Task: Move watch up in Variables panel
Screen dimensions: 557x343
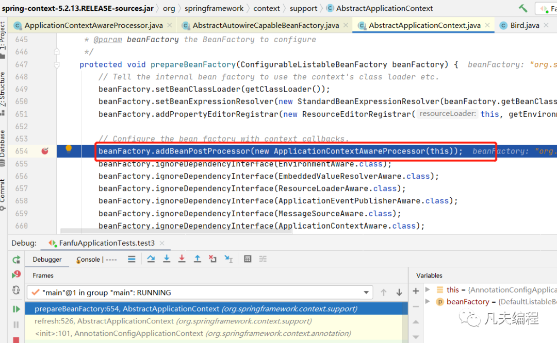Action: point(416,322)
